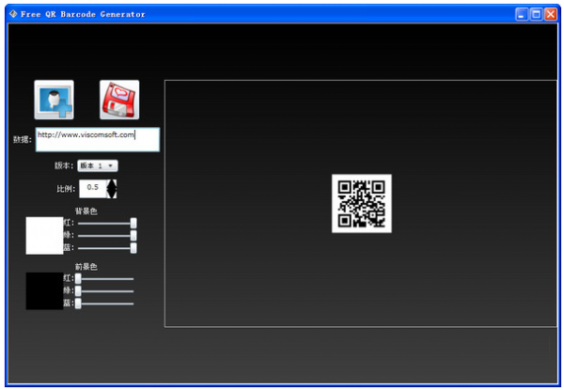Click background color green slider handle

click(x=133, y=236)
